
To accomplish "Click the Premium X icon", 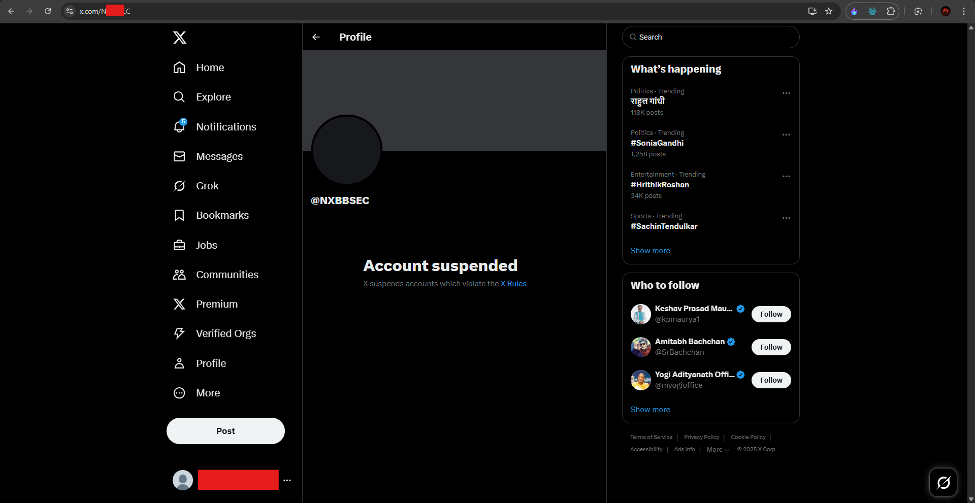I will [x=179, y=304].
